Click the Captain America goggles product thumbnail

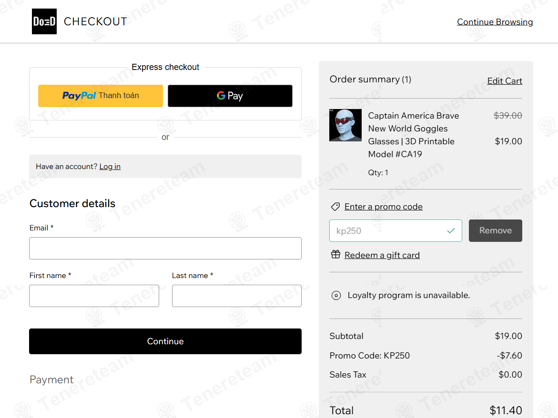[x=345, y=125]
